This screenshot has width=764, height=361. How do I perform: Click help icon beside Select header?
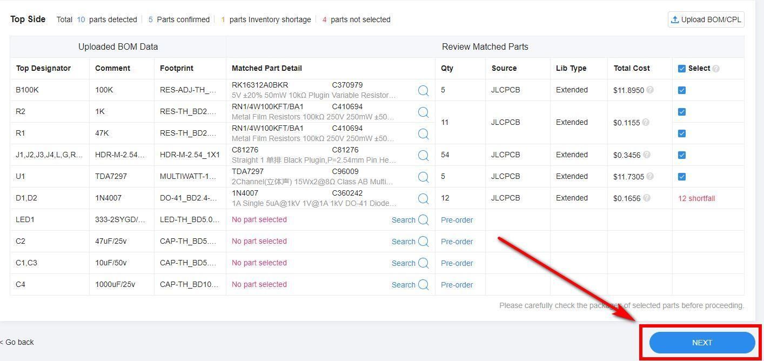[716, 69]
